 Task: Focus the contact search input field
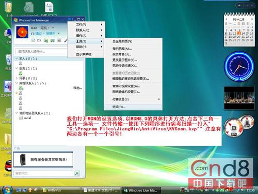click(x=41, y=51)
